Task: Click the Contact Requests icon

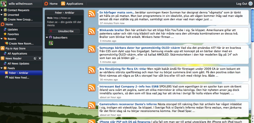Action: 5,10
